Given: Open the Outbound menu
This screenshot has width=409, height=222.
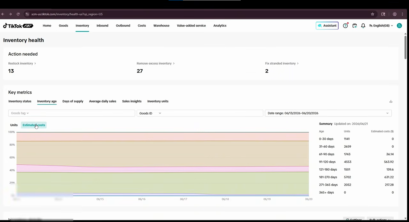Looking at the screenshot, I should tap(123, 26).
